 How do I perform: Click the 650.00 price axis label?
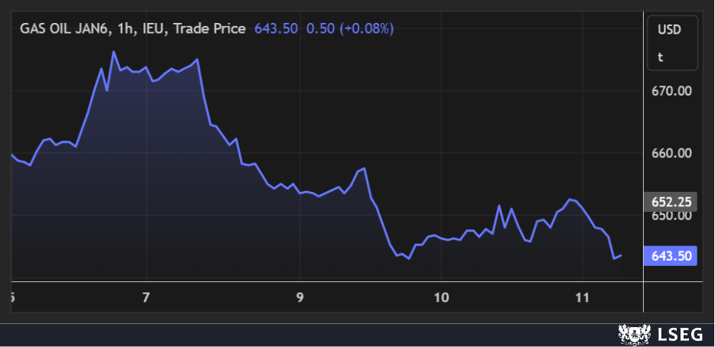click(671, 216)
